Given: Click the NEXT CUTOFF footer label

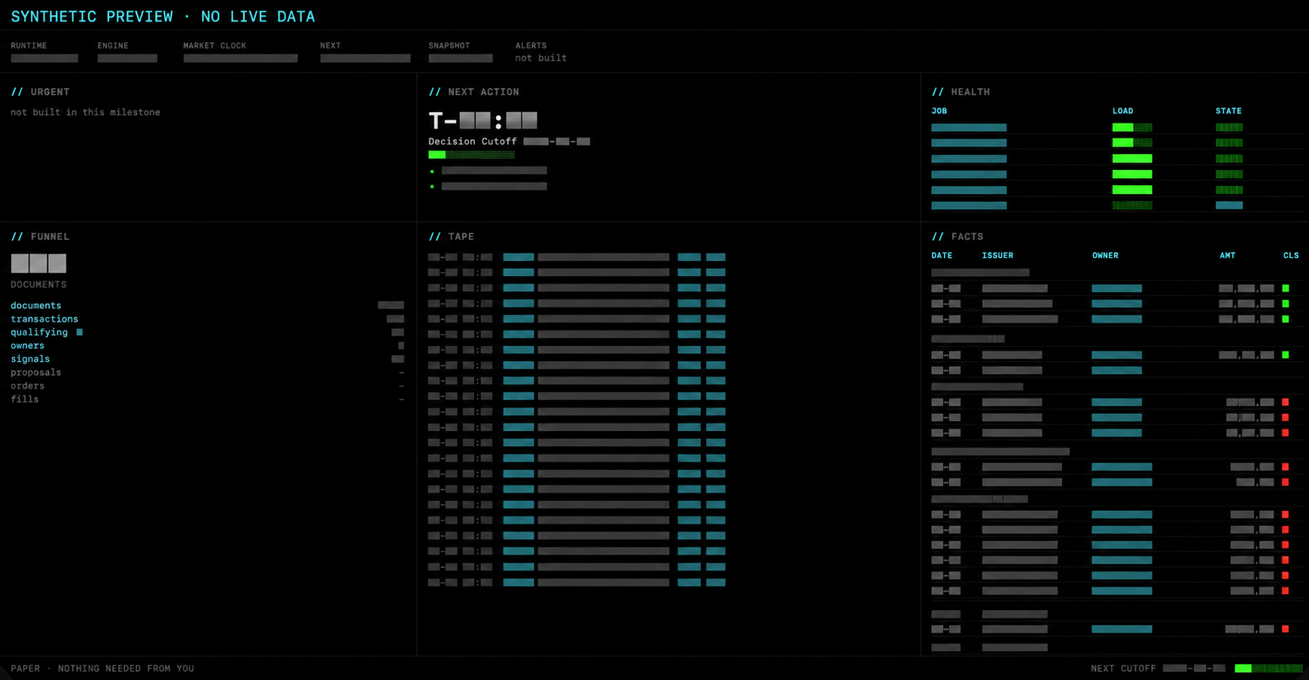Looking at the screenshot, I should [x=1123, y=668].
